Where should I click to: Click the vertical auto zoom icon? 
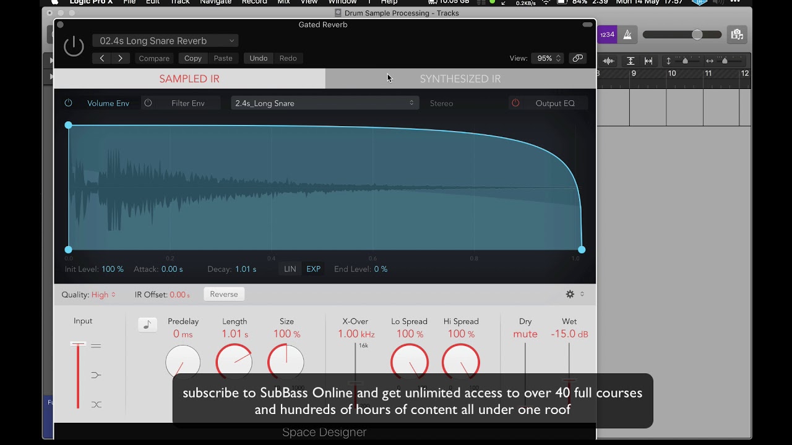[x=631, y=61]
